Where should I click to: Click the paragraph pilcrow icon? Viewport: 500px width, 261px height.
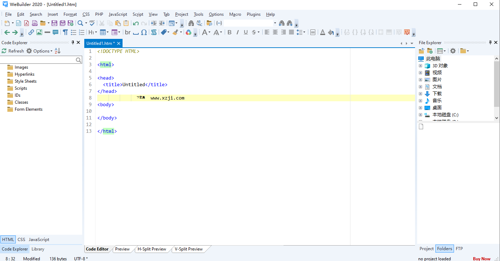click(x=65, y=32)
